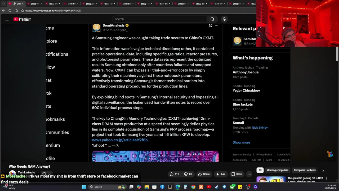Image resolution: width=339 pixels, height=191 pixels.
Task: Open options for the giant 3D gaming PC video
Action: 326,179
